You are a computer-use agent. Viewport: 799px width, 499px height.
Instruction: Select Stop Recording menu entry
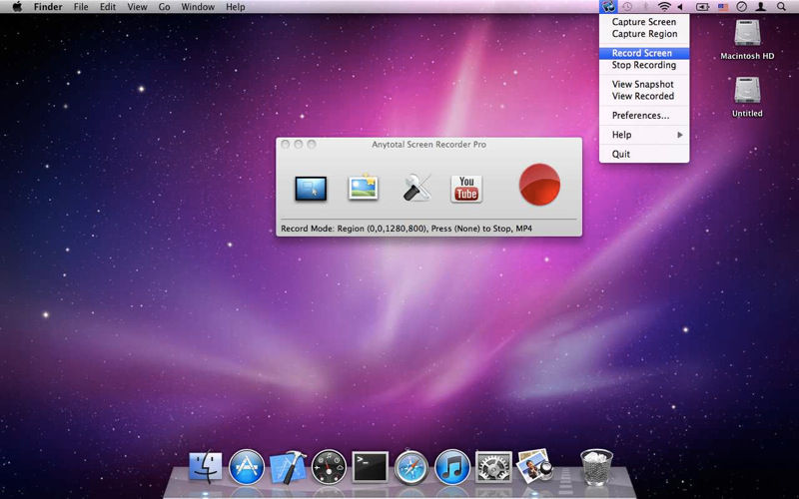(x=644, y=65)
